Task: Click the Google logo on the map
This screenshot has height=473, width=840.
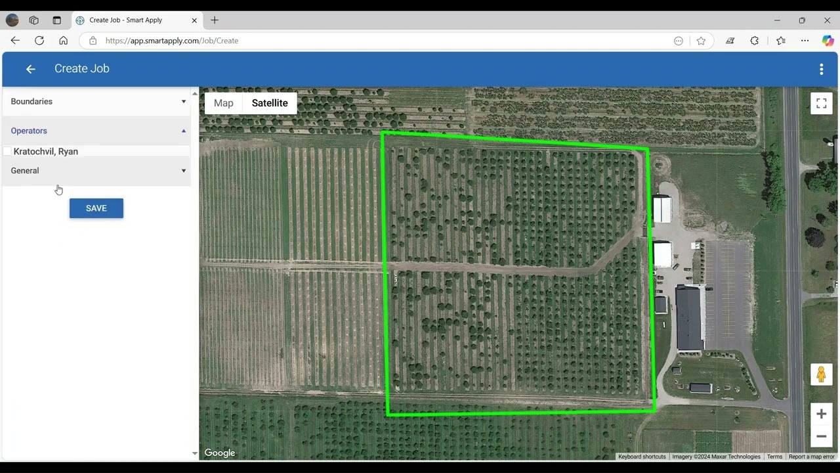Action: click(x=220, y=453)
